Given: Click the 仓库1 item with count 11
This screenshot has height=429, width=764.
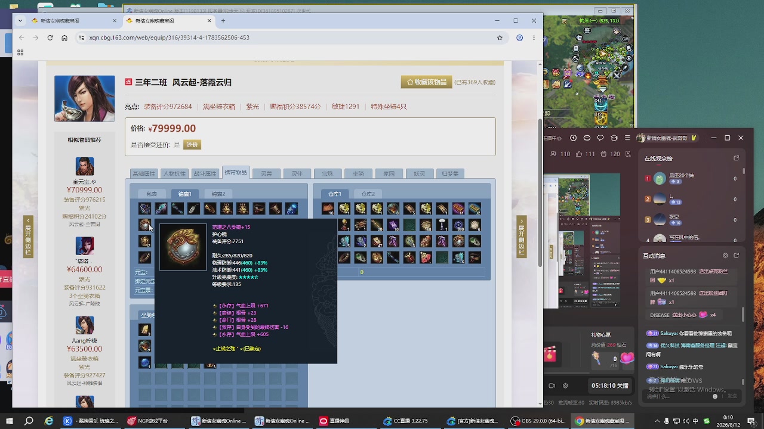Looking at the screenshot, I should (x=458, y=209).
